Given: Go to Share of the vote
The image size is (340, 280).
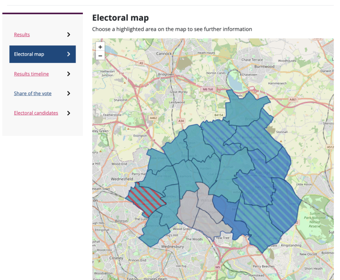Looking at the screenshot, I should (x=33, y=93).
